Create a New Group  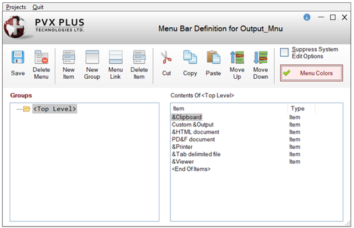coord(92,58)
